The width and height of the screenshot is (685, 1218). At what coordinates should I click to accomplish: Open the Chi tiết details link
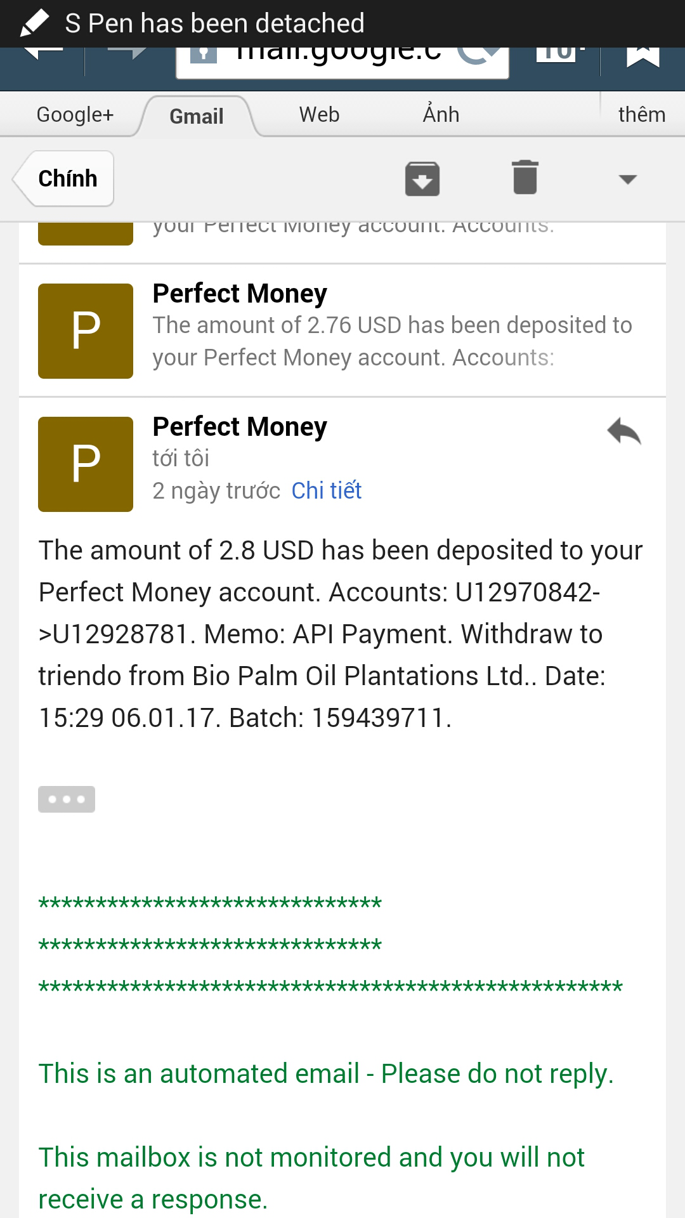pos(326,490)
